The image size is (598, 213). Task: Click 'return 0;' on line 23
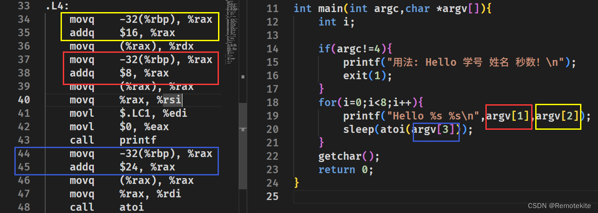point(346,170)
